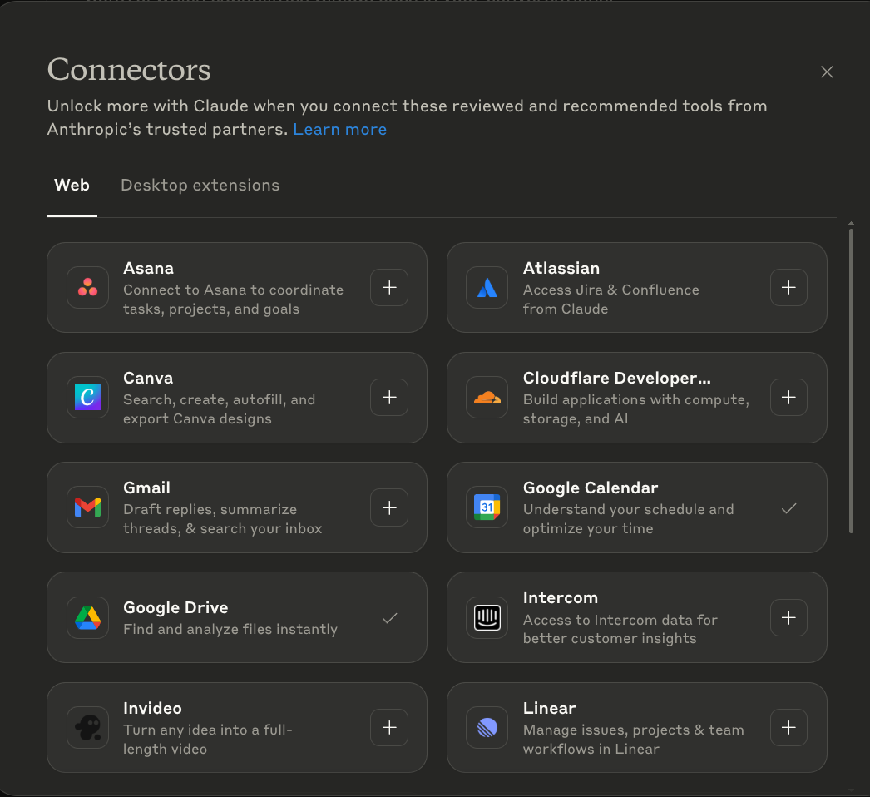This screenshot has height=797, width=870.
Task: Select the Web tab
Action: [72, 186]
